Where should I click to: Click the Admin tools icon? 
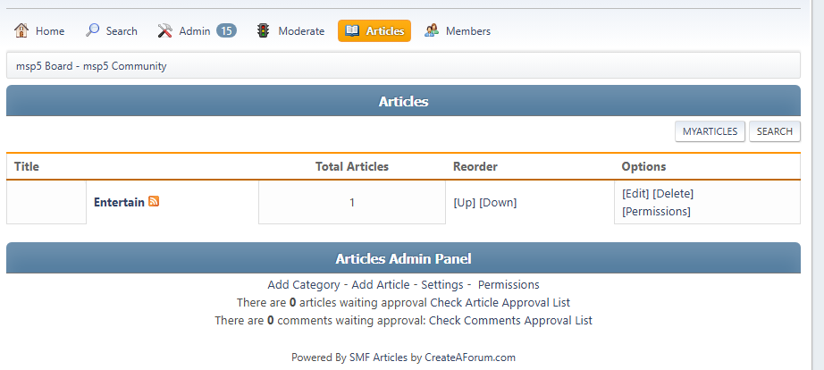(x=165, y=31)
